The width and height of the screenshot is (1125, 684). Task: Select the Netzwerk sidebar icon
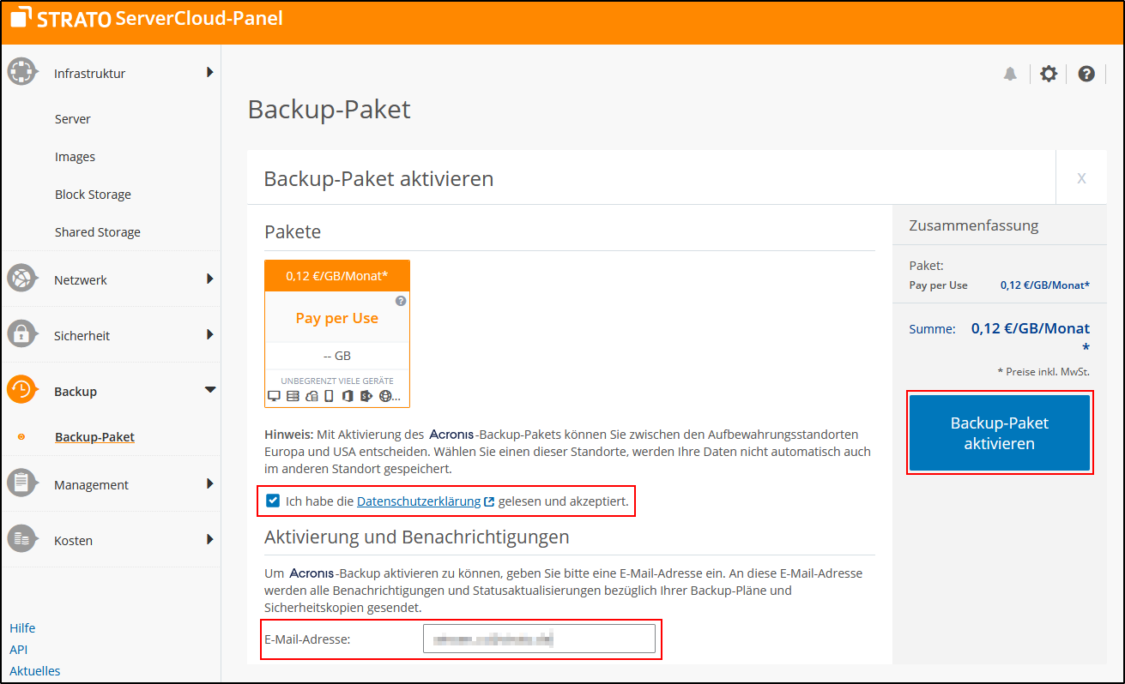pyautogui.click(x=21, y=279)
